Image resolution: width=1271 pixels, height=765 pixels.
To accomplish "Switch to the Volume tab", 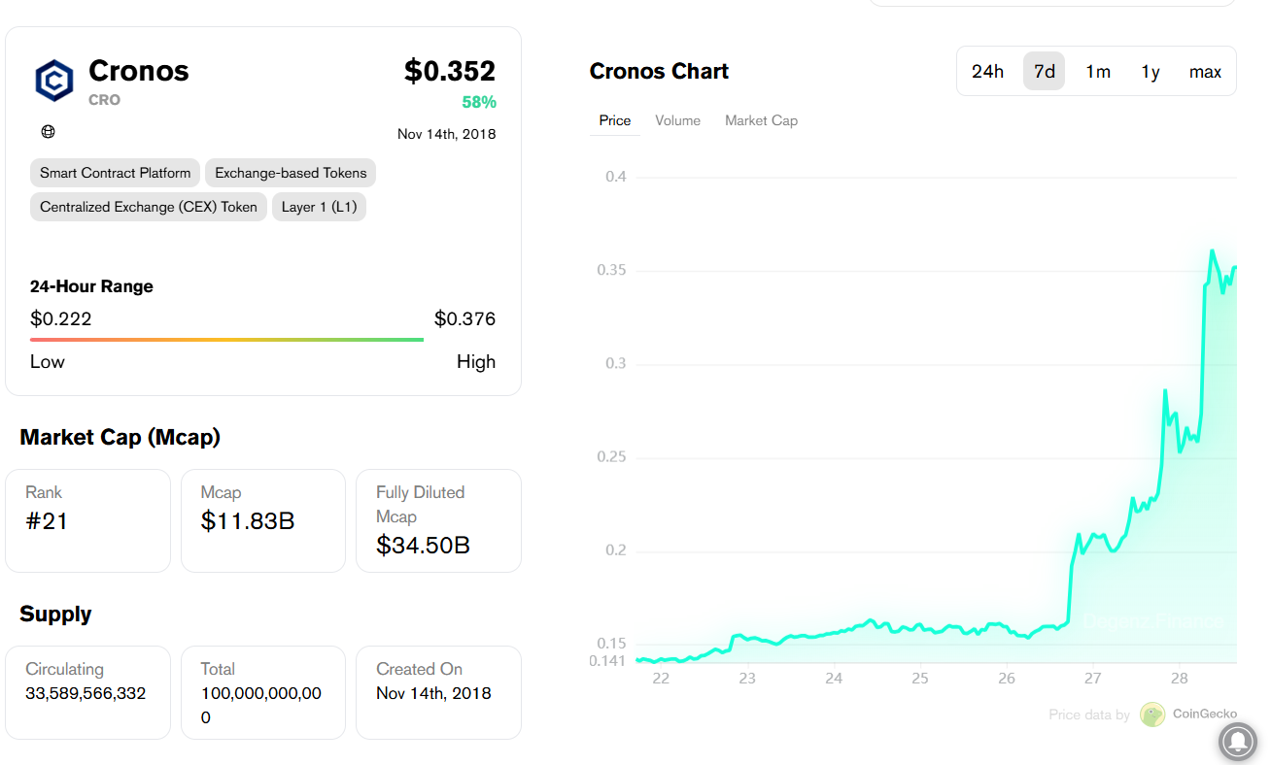I will pyautogui.click(x=677, y=120).
